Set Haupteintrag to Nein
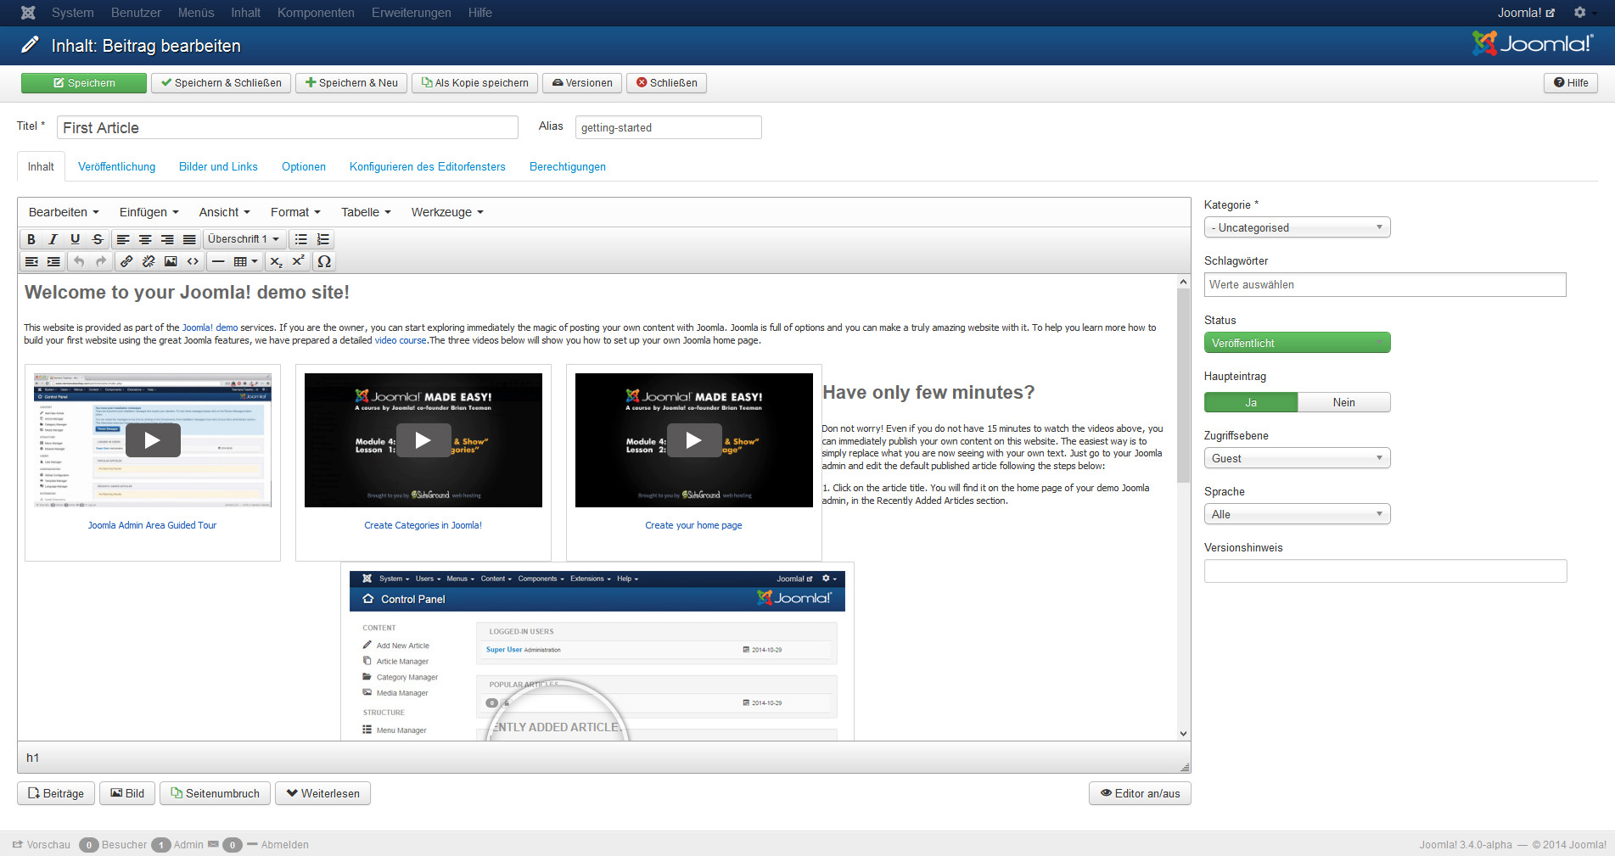This screenshot has height=856, width=1615. tap(1344, 402)
